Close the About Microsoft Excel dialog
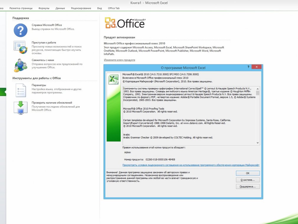Screen dimensions: 298x224 (x=256, y=67)
